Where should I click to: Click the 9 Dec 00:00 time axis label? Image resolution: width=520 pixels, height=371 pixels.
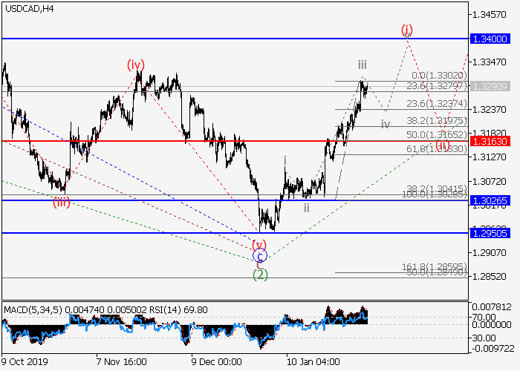(216, 363)
